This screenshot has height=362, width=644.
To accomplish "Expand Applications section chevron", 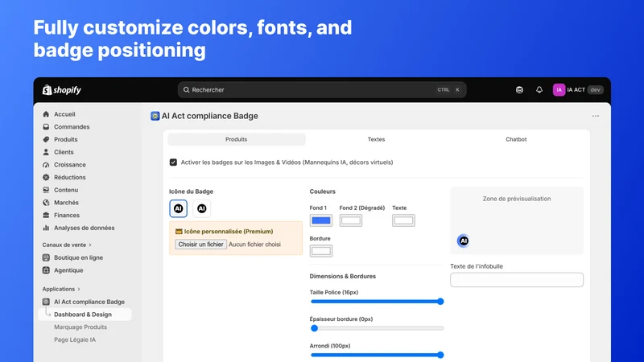I will pos(79,290).
